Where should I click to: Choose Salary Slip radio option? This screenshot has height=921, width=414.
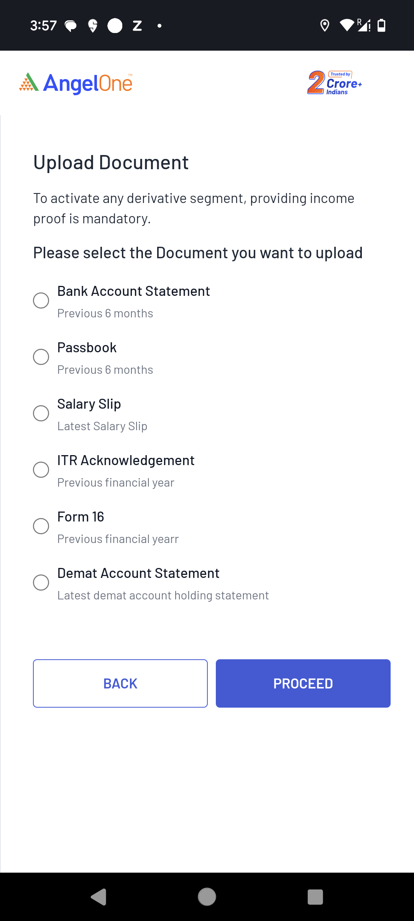[x=41, y=413]
